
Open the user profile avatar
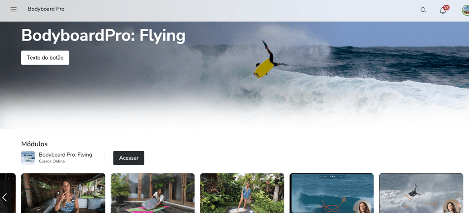465,10
